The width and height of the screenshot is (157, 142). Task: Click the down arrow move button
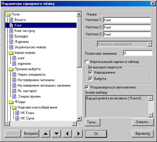(56, 134)
